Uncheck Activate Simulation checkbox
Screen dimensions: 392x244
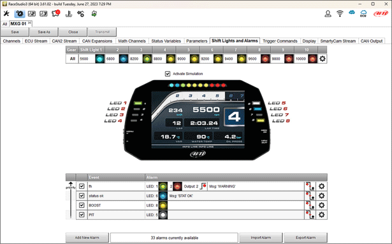(x=168, y=74)
